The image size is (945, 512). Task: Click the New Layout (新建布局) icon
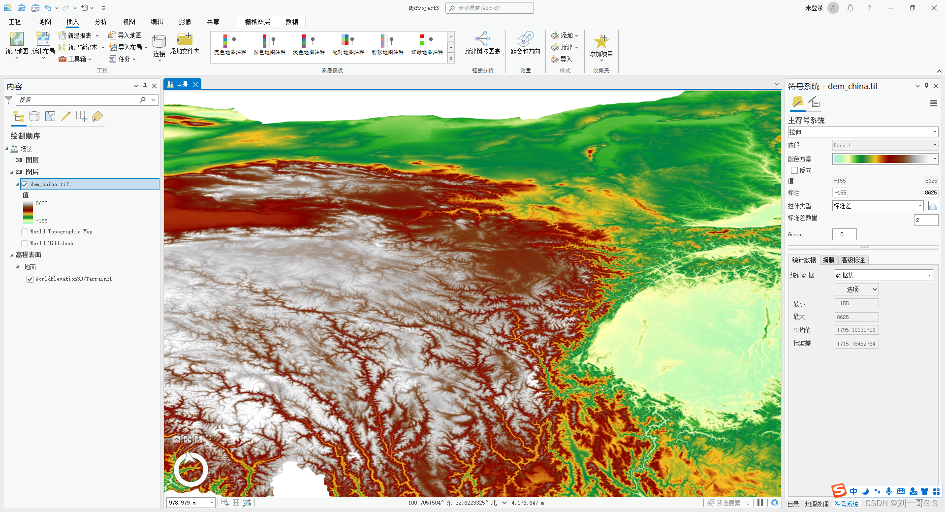(43, 39)
